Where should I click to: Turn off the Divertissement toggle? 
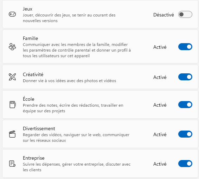185,134
